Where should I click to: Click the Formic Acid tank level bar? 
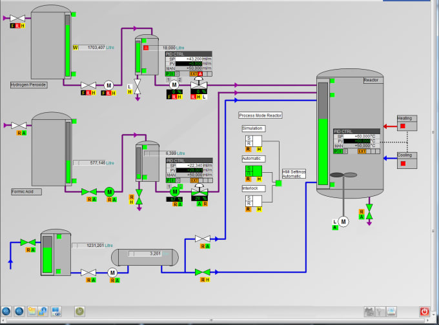coord(68,152)
